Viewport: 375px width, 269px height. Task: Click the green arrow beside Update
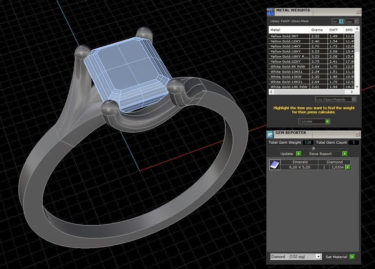coord(299,154)
